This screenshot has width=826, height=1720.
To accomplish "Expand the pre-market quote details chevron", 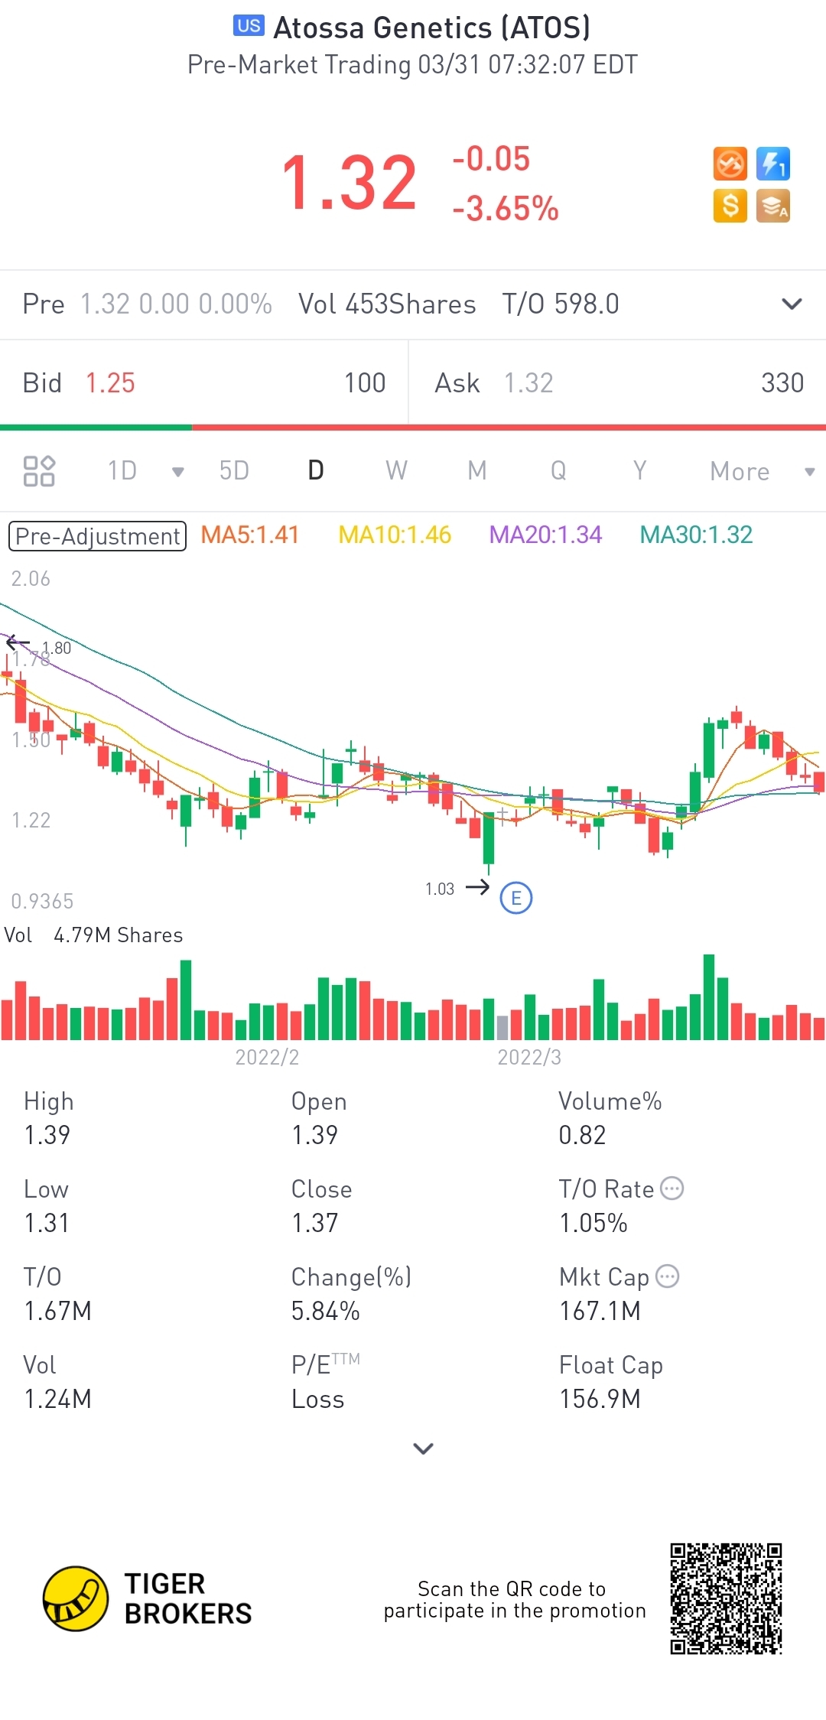I will click(792, 304).
